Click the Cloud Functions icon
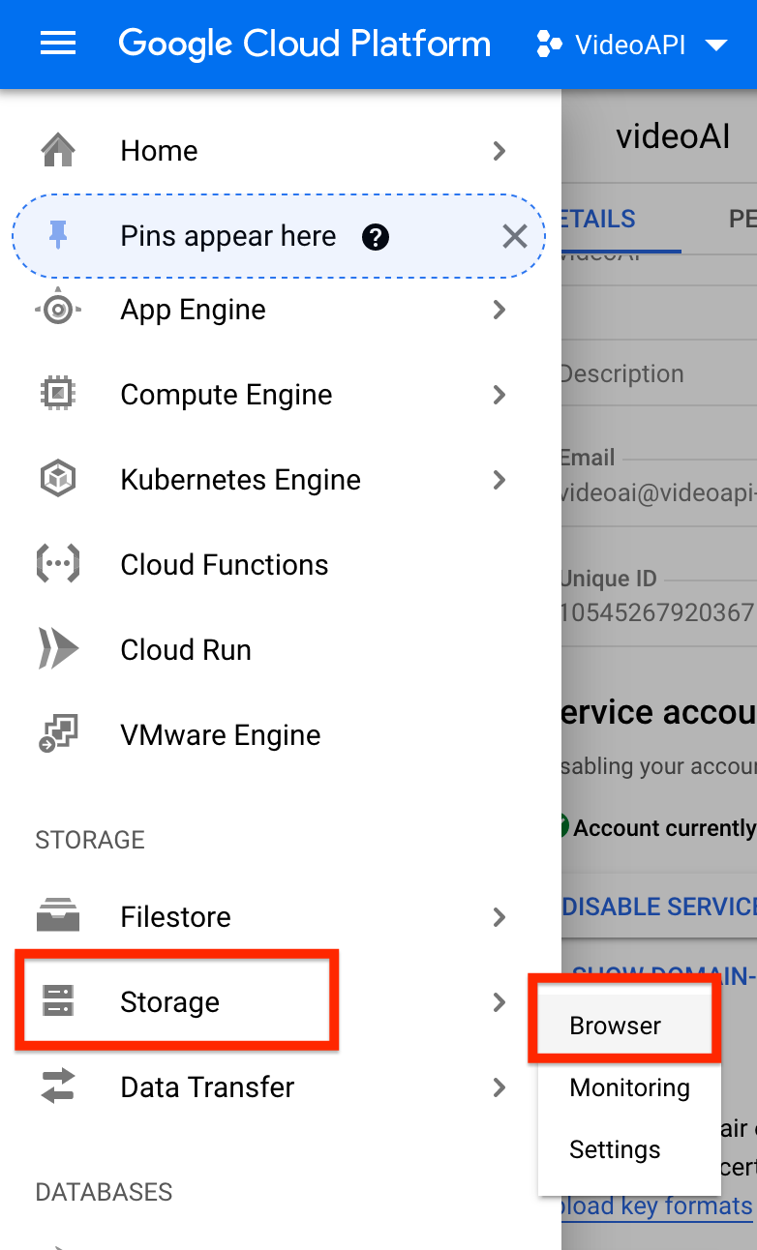Screen dimensions: 757x1250 [x=58, y=565]
